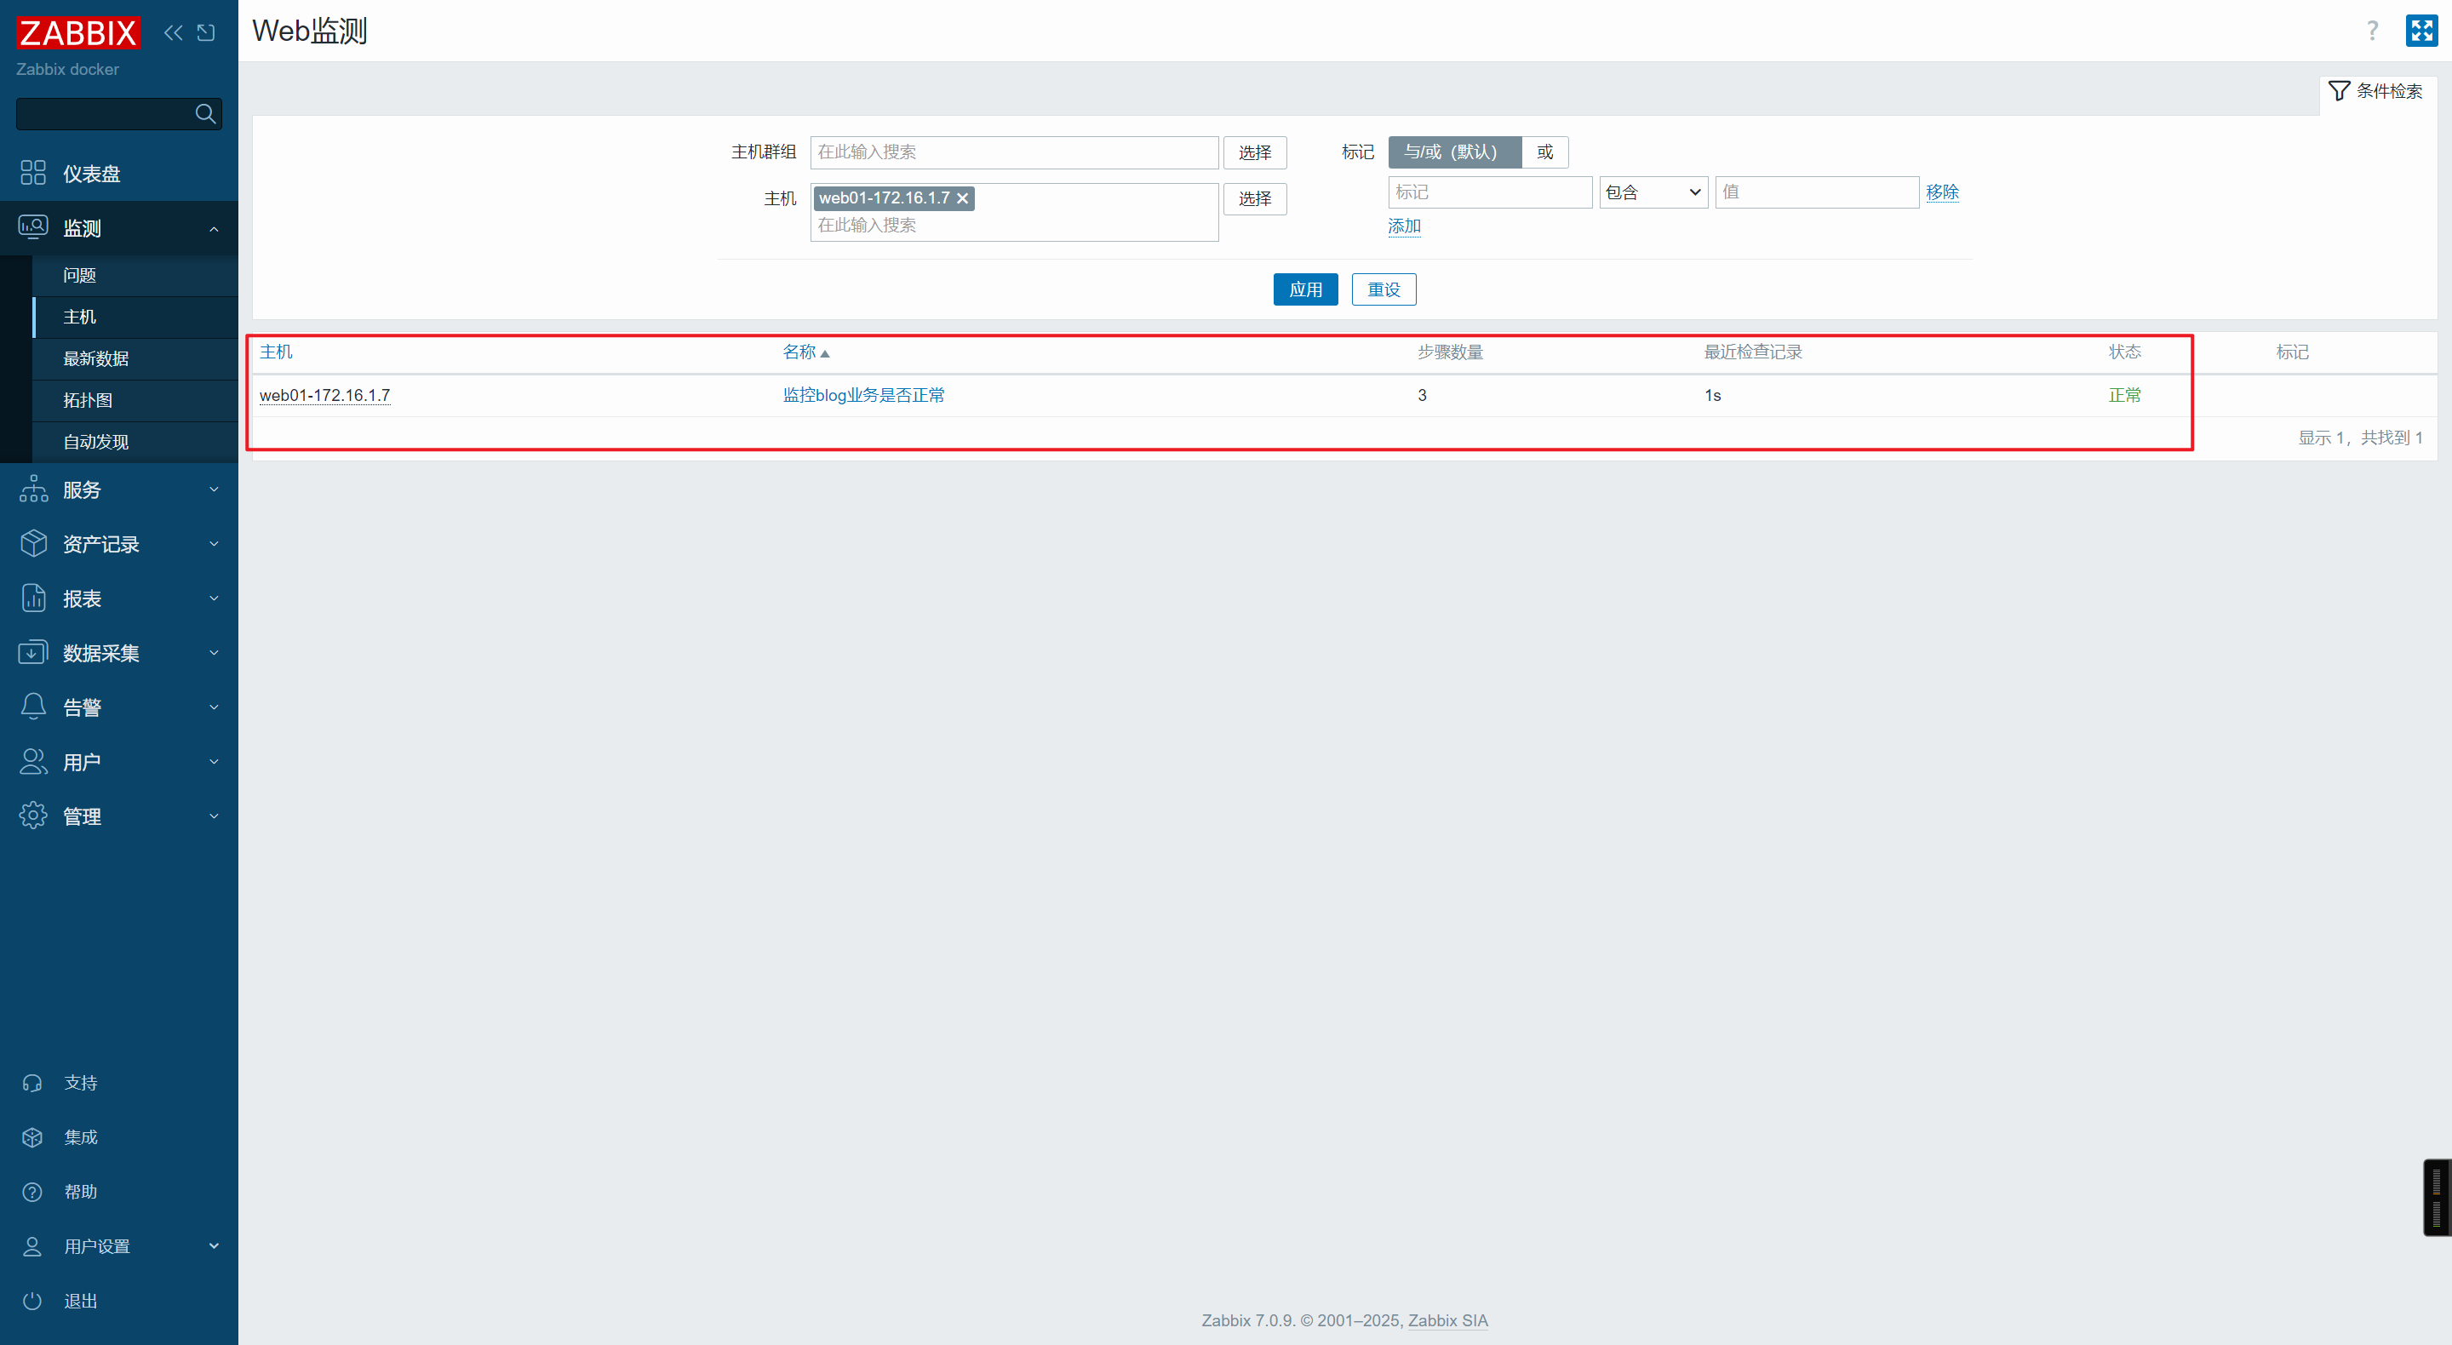Viewport: 2452px width, 1345px height.
Task: Click the 退出 sign out power icon
Action: (32, 1302)
